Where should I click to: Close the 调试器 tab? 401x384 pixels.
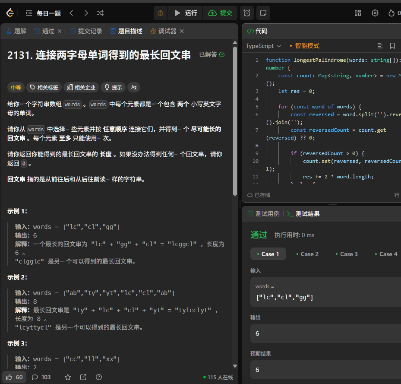(182, 31)
